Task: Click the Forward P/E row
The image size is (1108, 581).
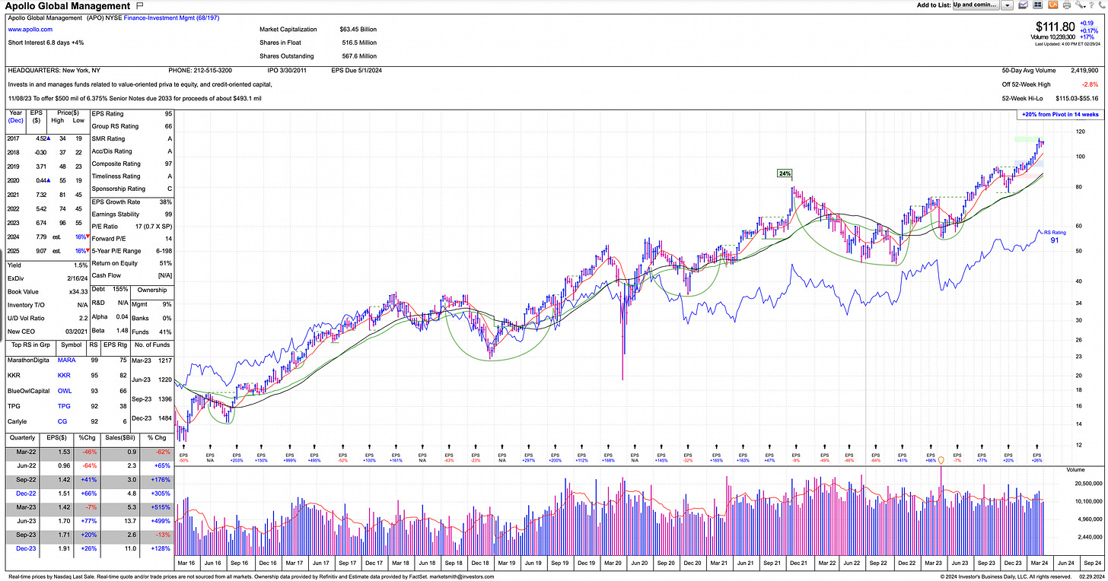Action: click(132, 239)
